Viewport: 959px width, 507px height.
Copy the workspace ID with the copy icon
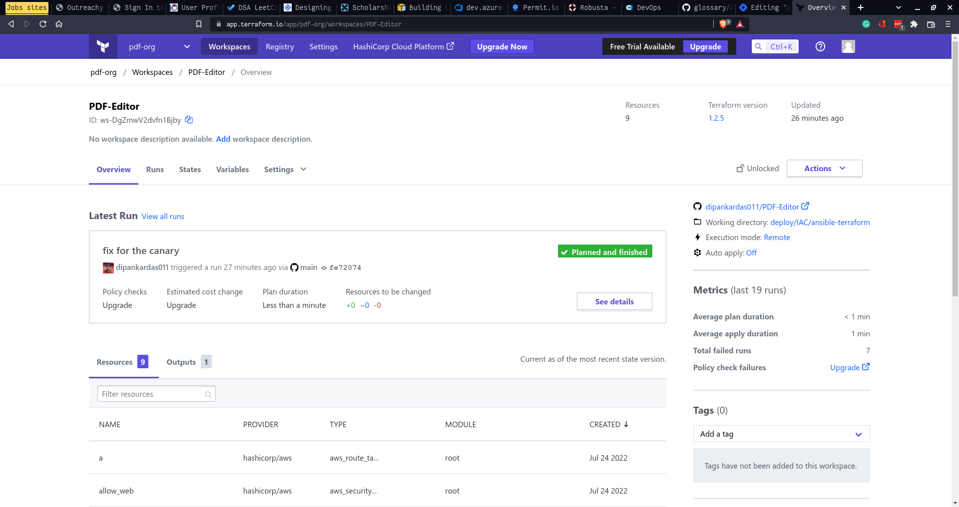point(189,120)
